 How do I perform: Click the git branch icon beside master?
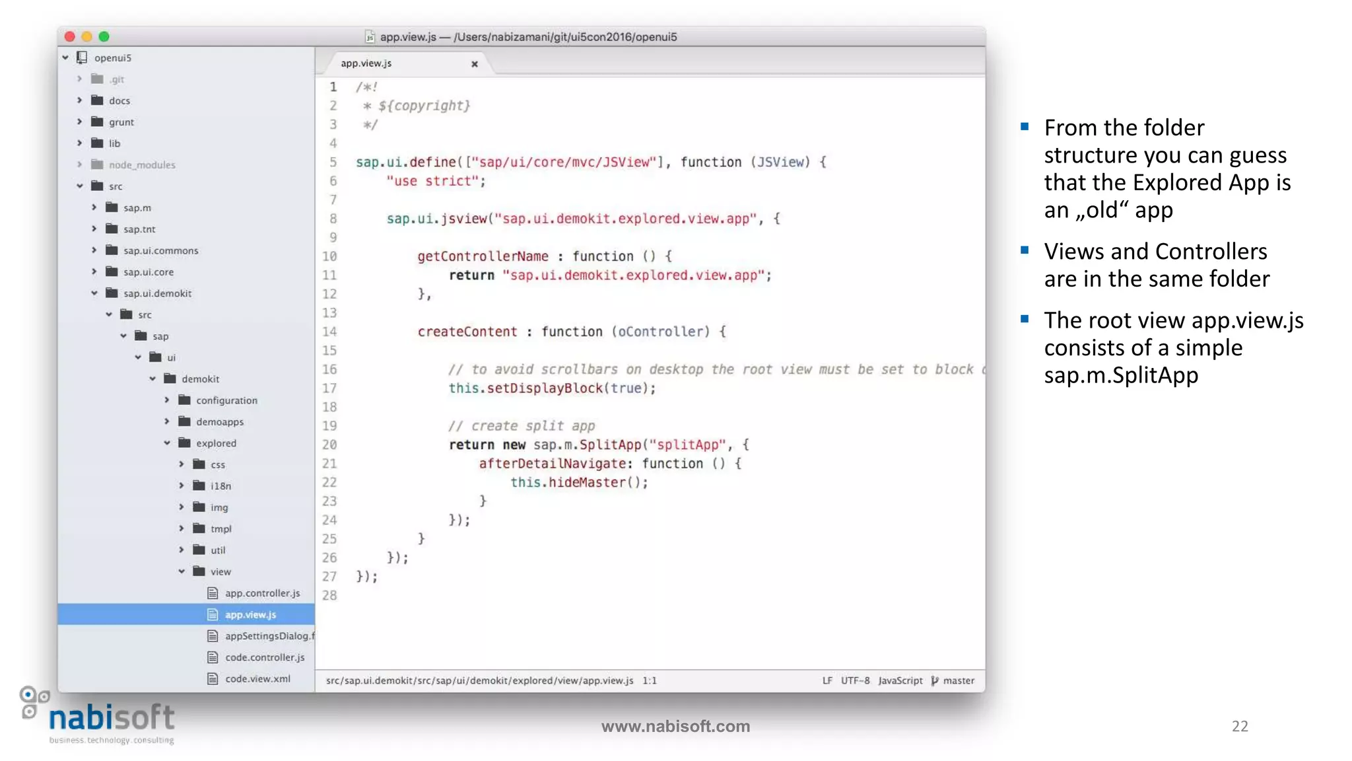point(934,680)
